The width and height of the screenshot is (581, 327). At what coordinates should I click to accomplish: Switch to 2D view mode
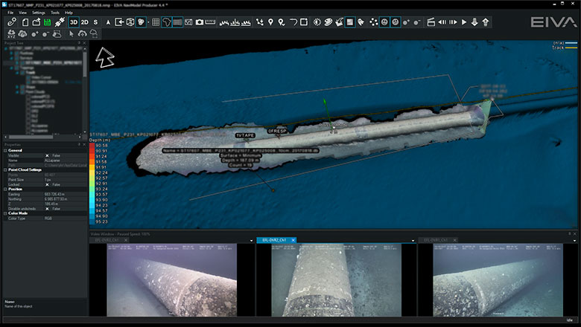click(x=85, y=22)
